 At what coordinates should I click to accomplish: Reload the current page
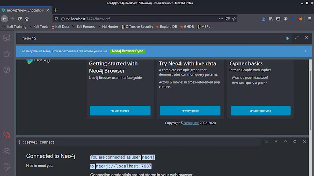tap(20, 19)
